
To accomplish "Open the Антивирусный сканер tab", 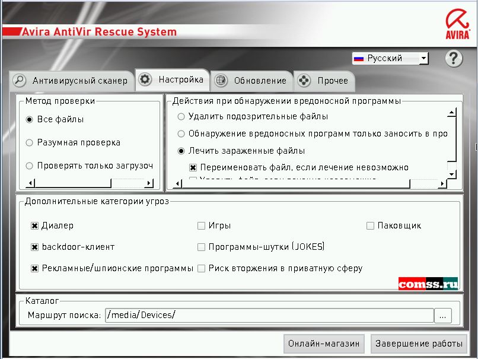I will tap(72, 81).
